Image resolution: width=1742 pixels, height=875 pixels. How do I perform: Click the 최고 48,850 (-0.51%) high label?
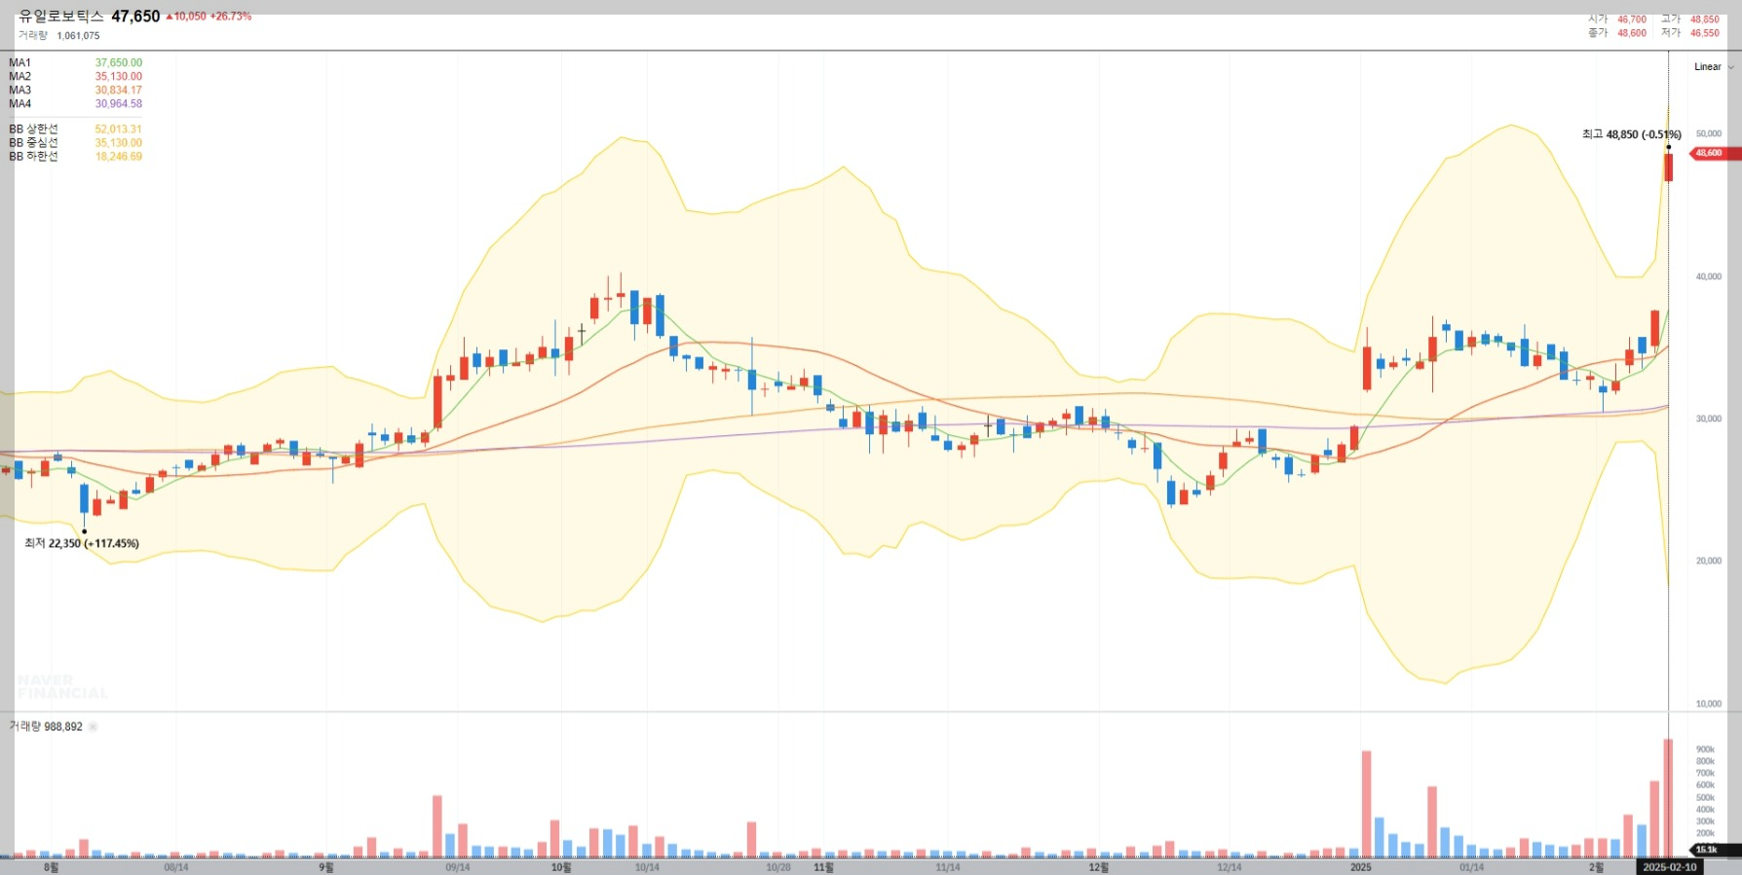coord(1631,135)
